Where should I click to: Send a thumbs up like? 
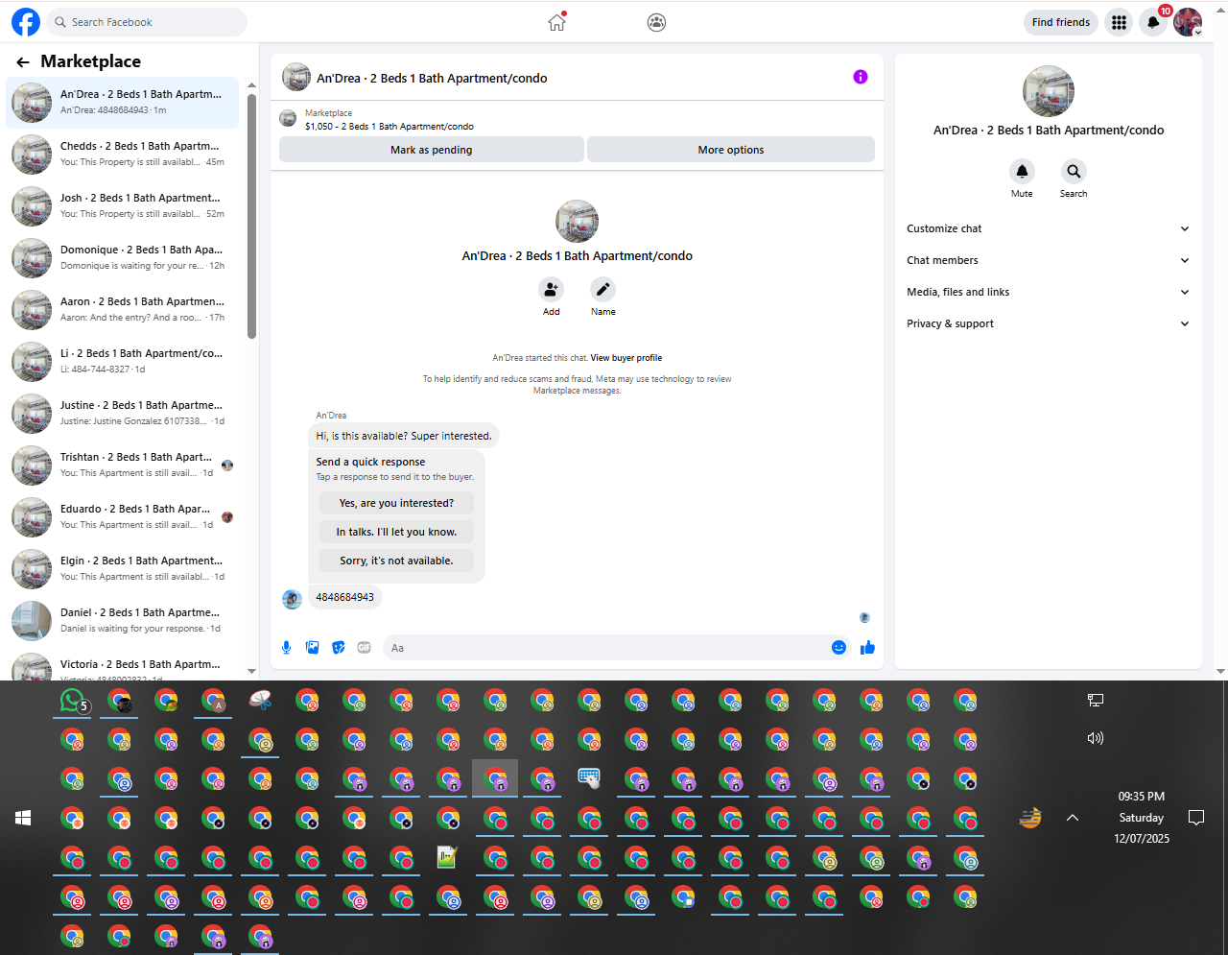point(868,648)
